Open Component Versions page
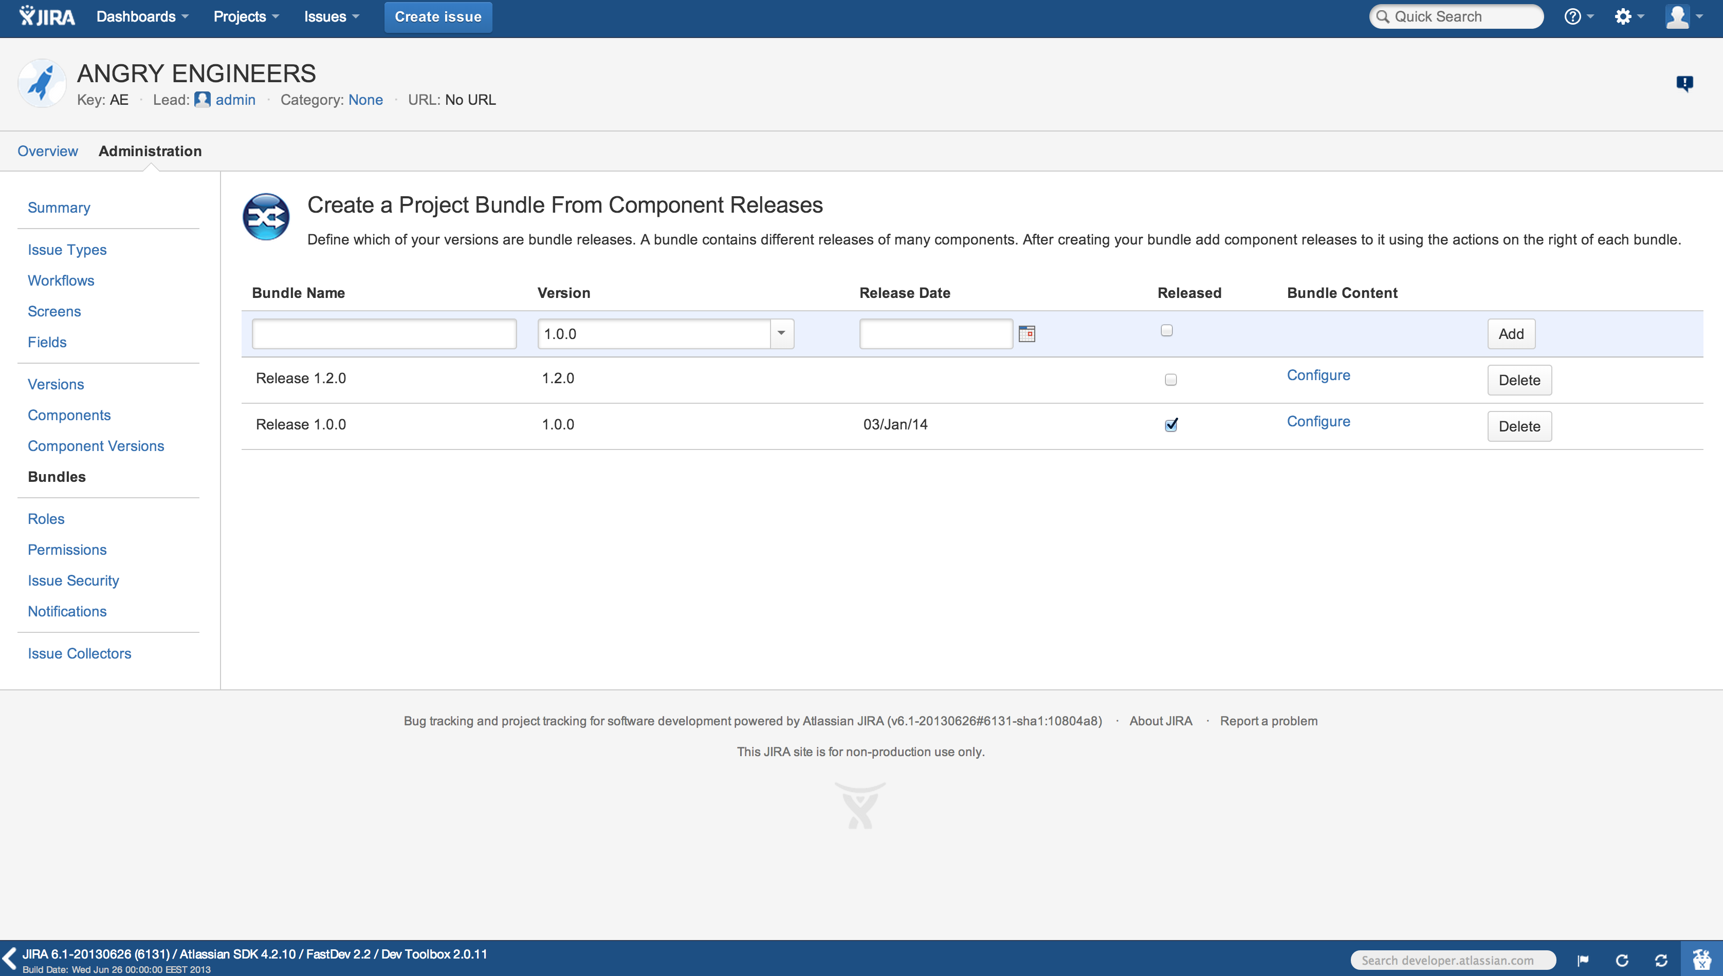Image resolution: width=1723 pixels, height=976 pixels. point(96,446)
